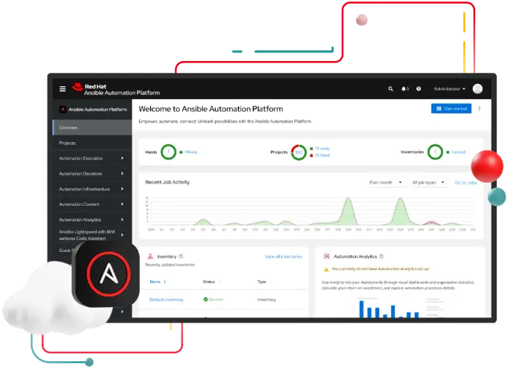Click the 'Recent Job Activity' title
513x368 pixels.
(x=167, y=182)
